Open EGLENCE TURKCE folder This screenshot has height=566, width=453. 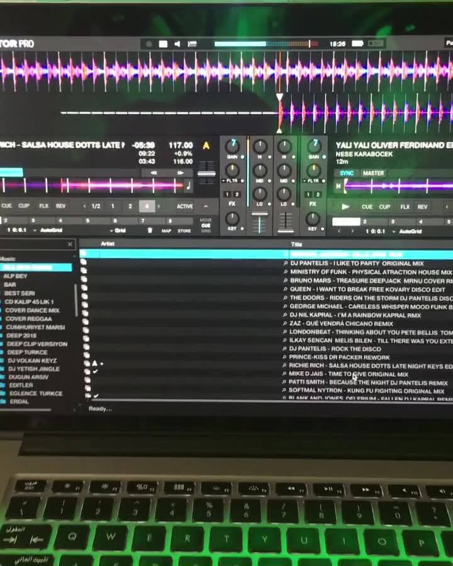[36, 393]
